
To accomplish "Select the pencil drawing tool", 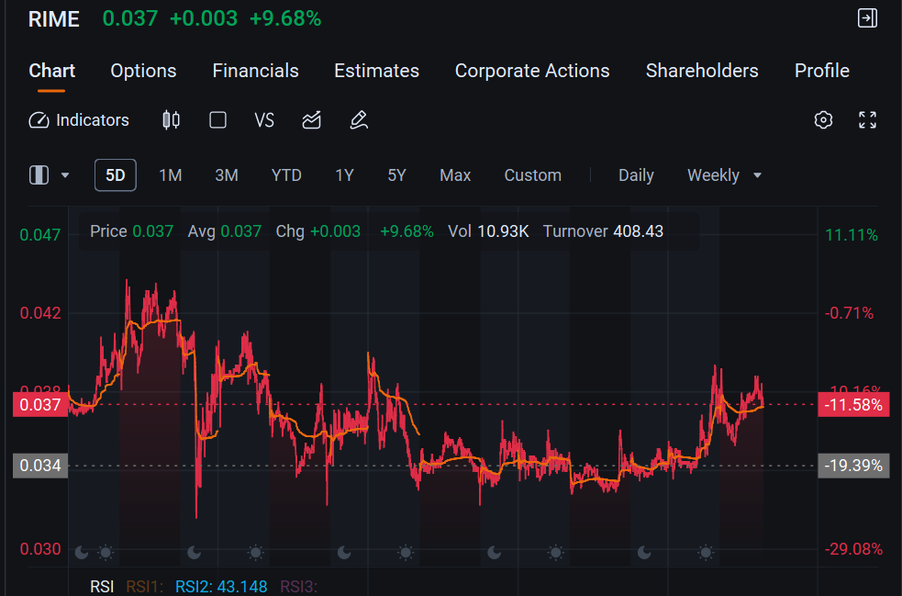I will 359,119.
